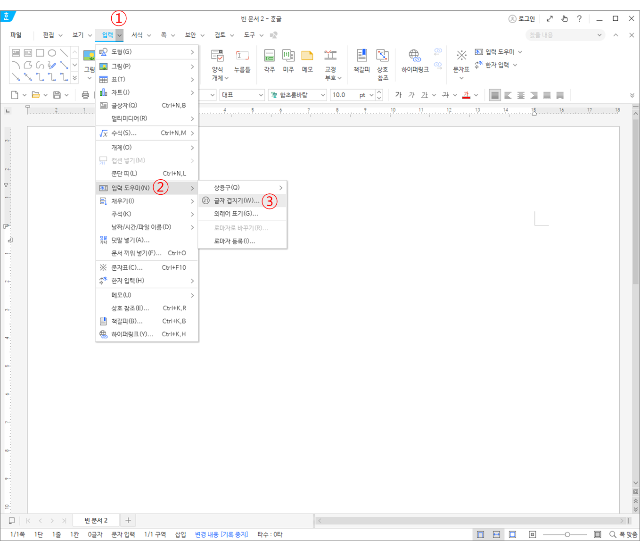640x541 pixels.
Task: Open the 서식 menu
Action: coord(137,35)
